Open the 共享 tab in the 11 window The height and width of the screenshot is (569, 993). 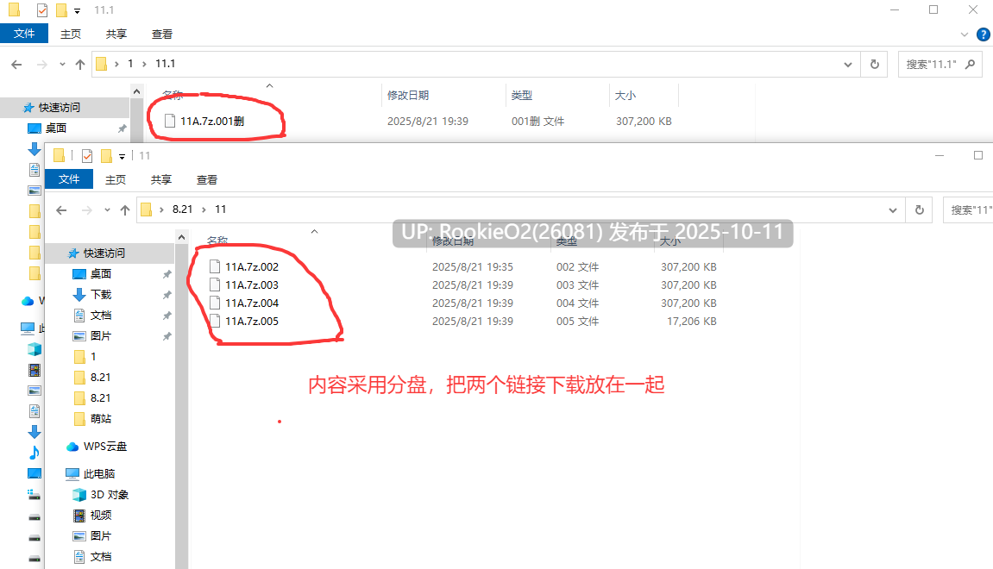[x=160, y=179]
